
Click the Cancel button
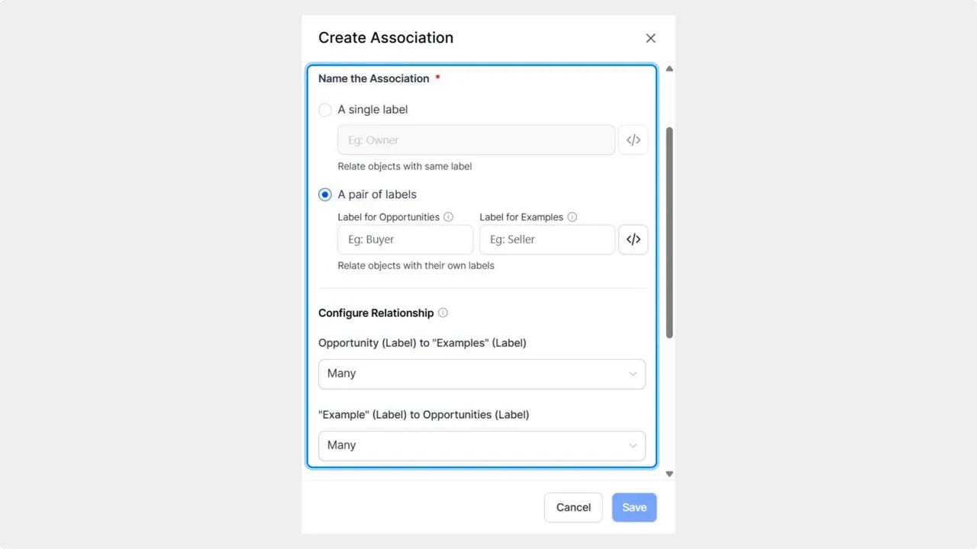coord(573,507)
